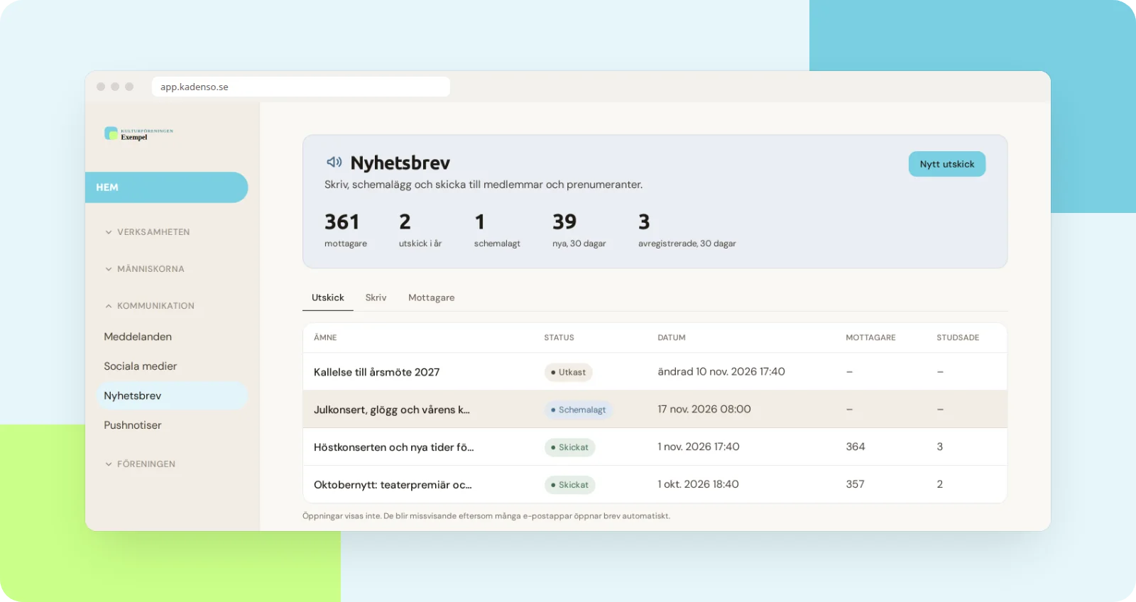Click the Ämne column header
This screenshot has width=1136, height=602.
pyautogui.click(x=325, y=338)
